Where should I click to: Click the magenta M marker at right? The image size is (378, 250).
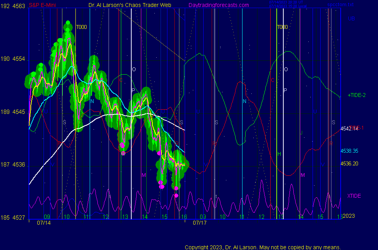tap(303, 175)
